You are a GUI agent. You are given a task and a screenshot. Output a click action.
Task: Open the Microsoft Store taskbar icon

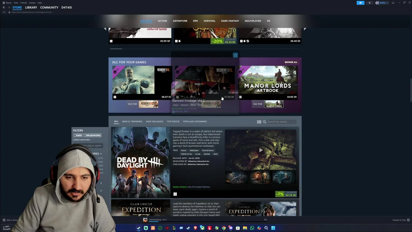click(238, 228)
